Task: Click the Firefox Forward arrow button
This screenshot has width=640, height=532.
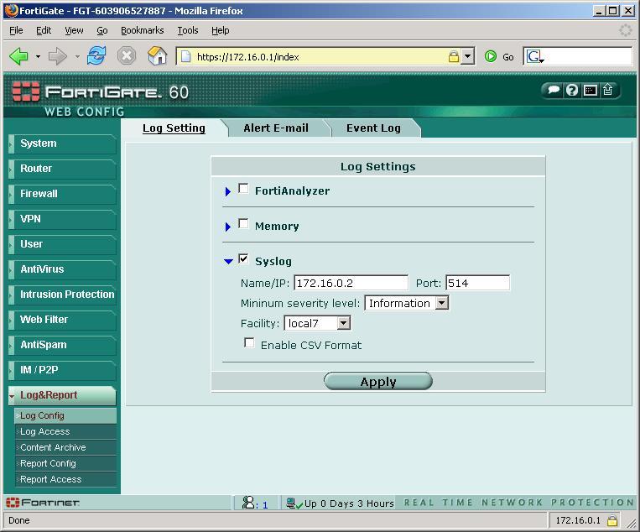Action: click(58, 56)
